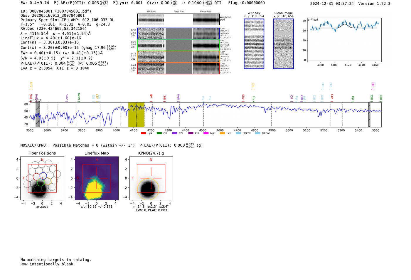Click the ID 3007845801 text line
411x280 pixels.
(56, 11)
